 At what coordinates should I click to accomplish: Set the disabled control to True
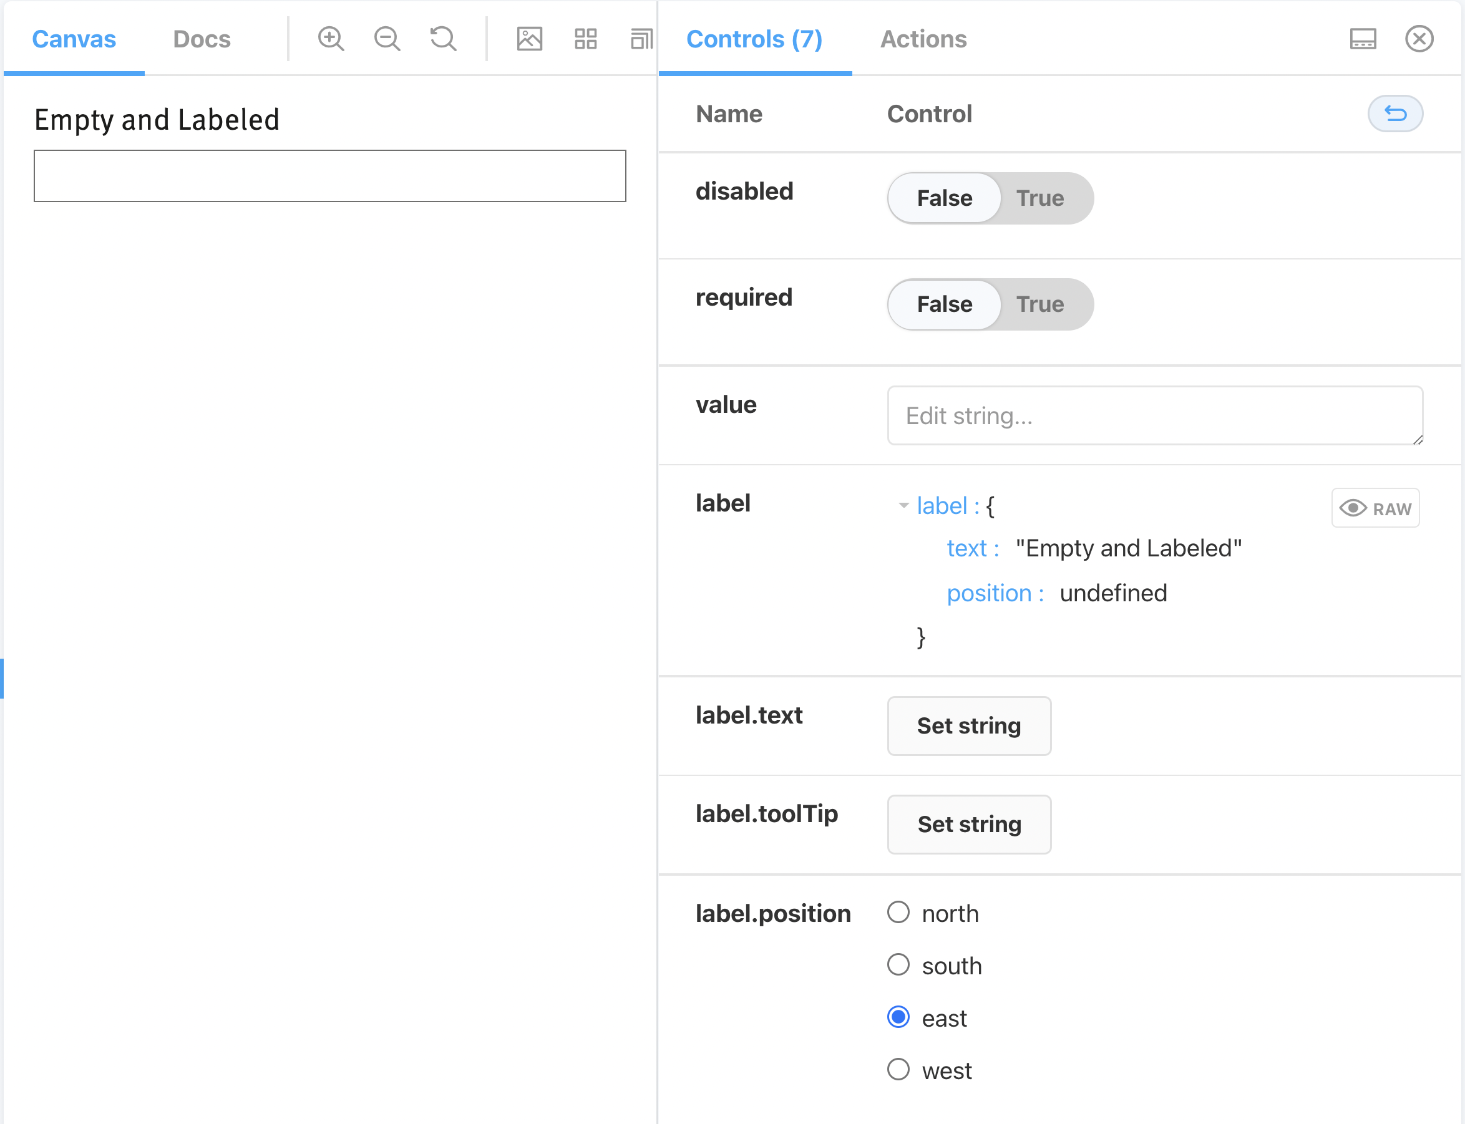(1040, 198)
